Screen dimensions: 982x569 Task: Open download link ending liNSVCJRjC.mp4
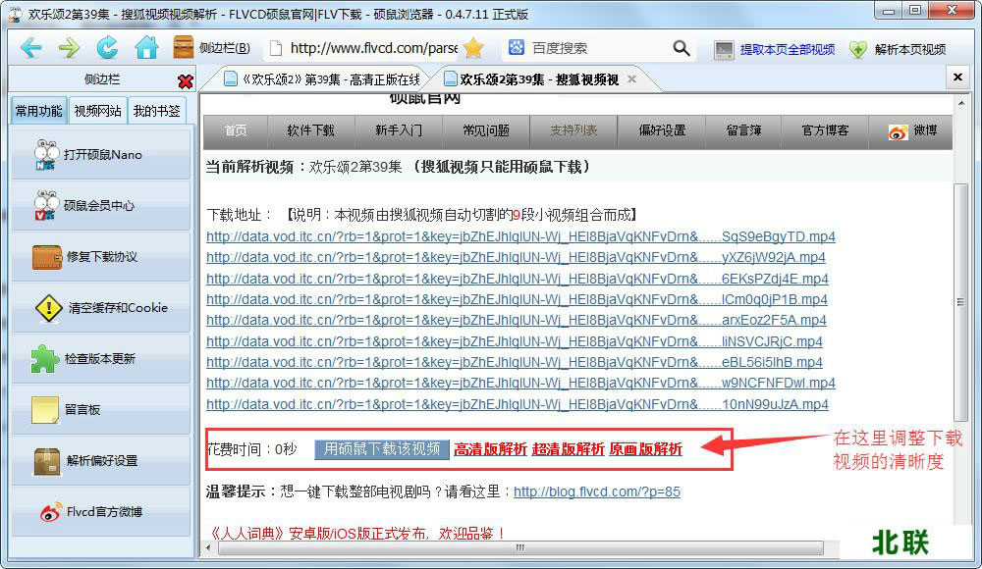(x=515, y=341)
